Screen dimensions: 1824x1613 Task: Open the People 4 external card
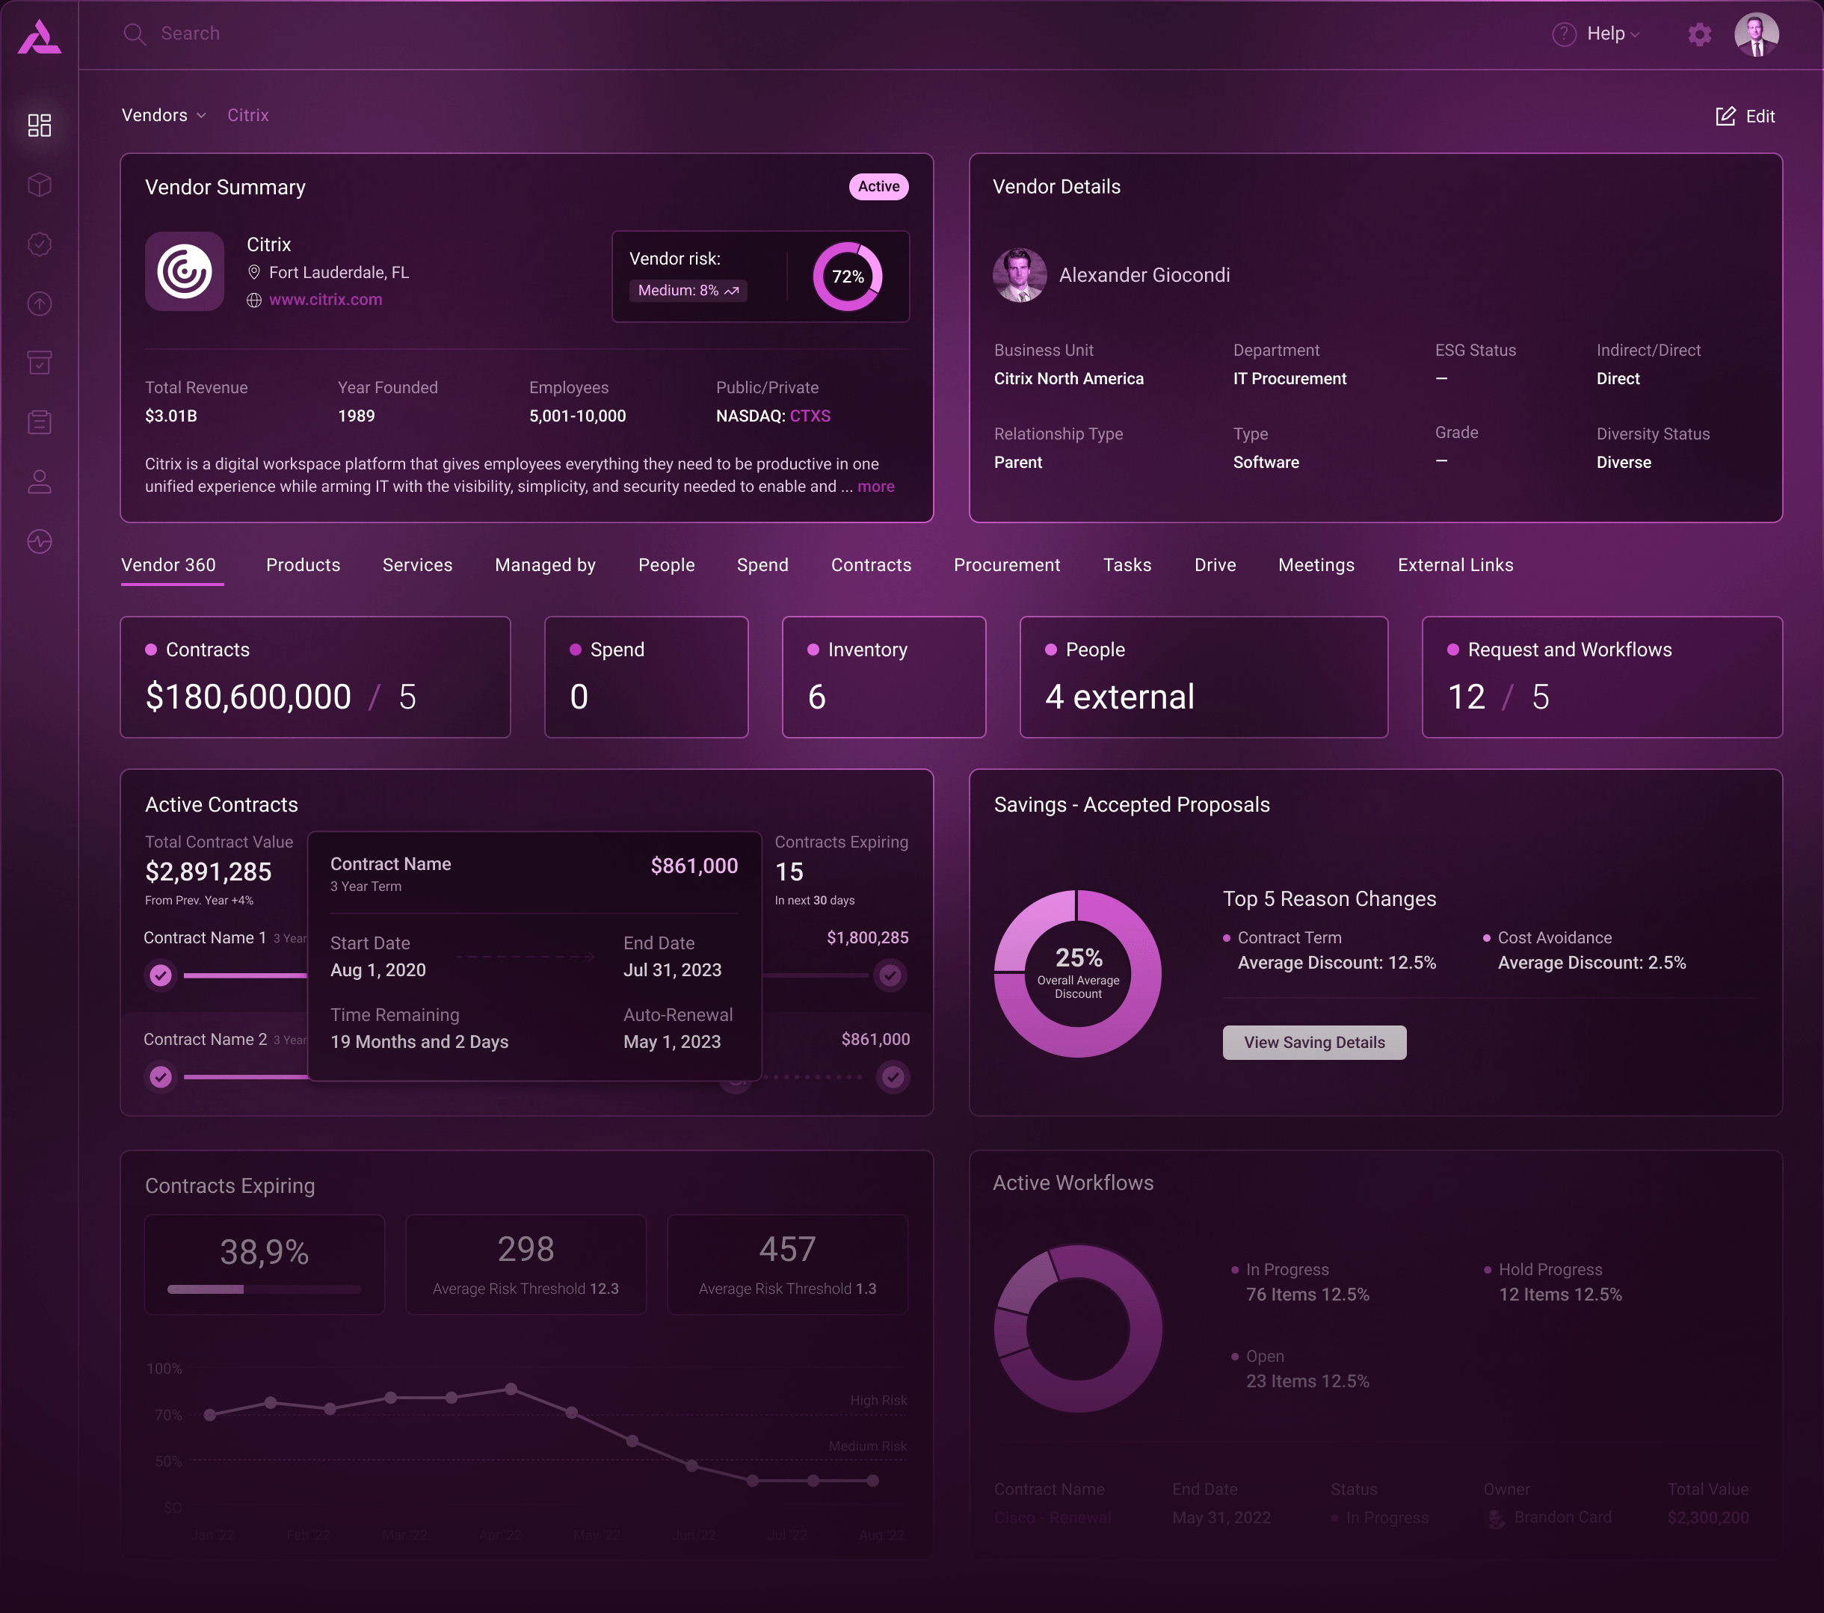click(1204, 677)
